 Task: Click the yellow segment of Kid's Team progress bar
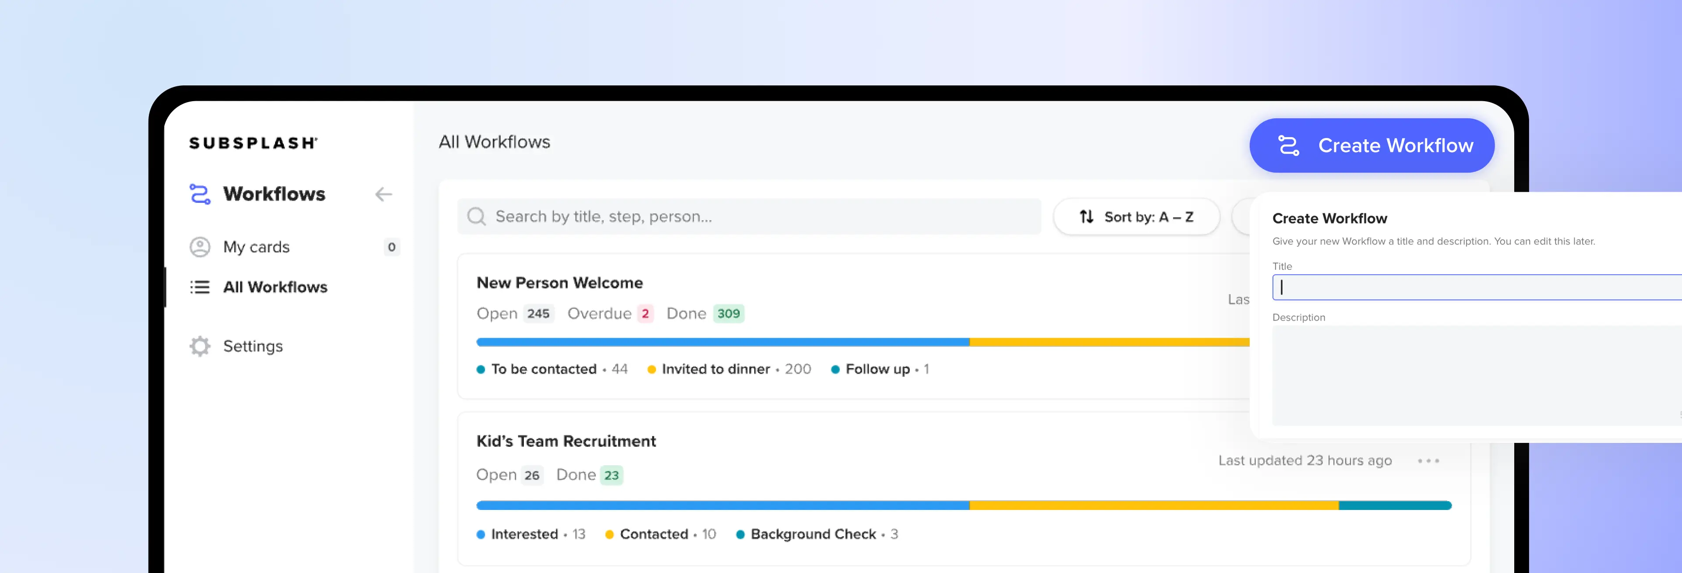(x=1154, y=506)
